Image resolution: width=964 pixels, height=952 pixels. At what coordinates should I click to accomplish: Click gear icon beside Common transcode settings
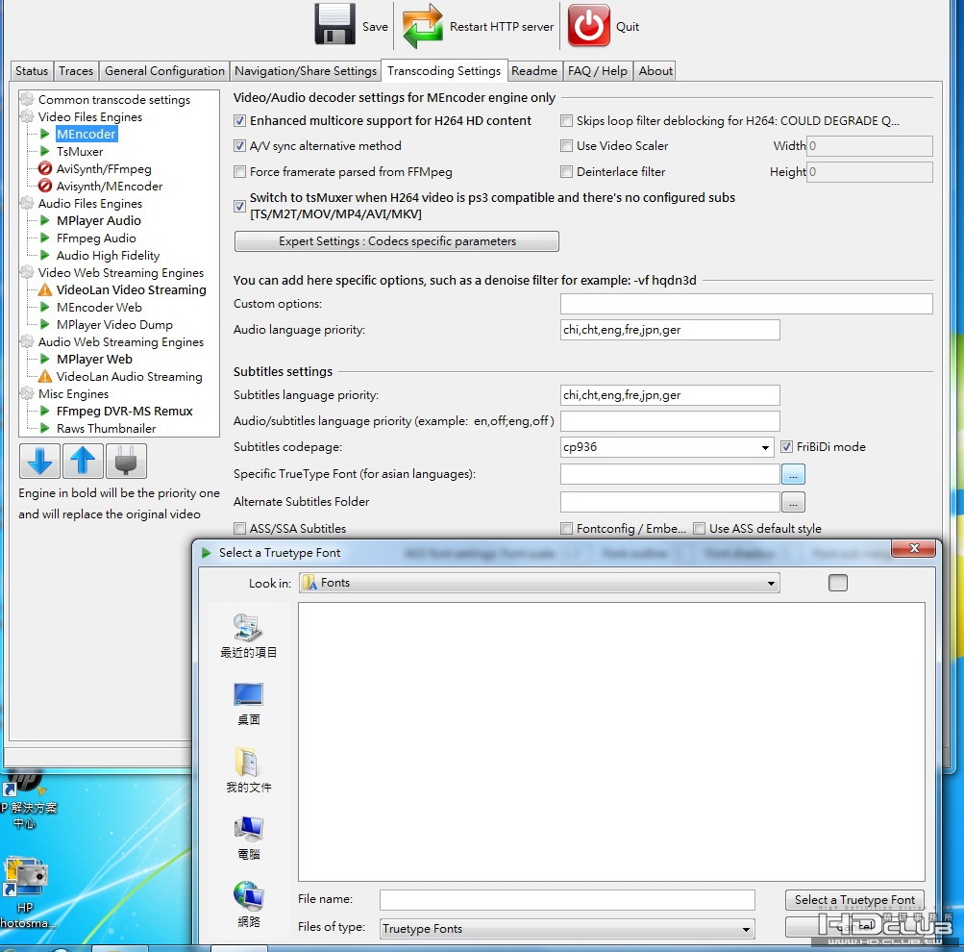point(27,99)
